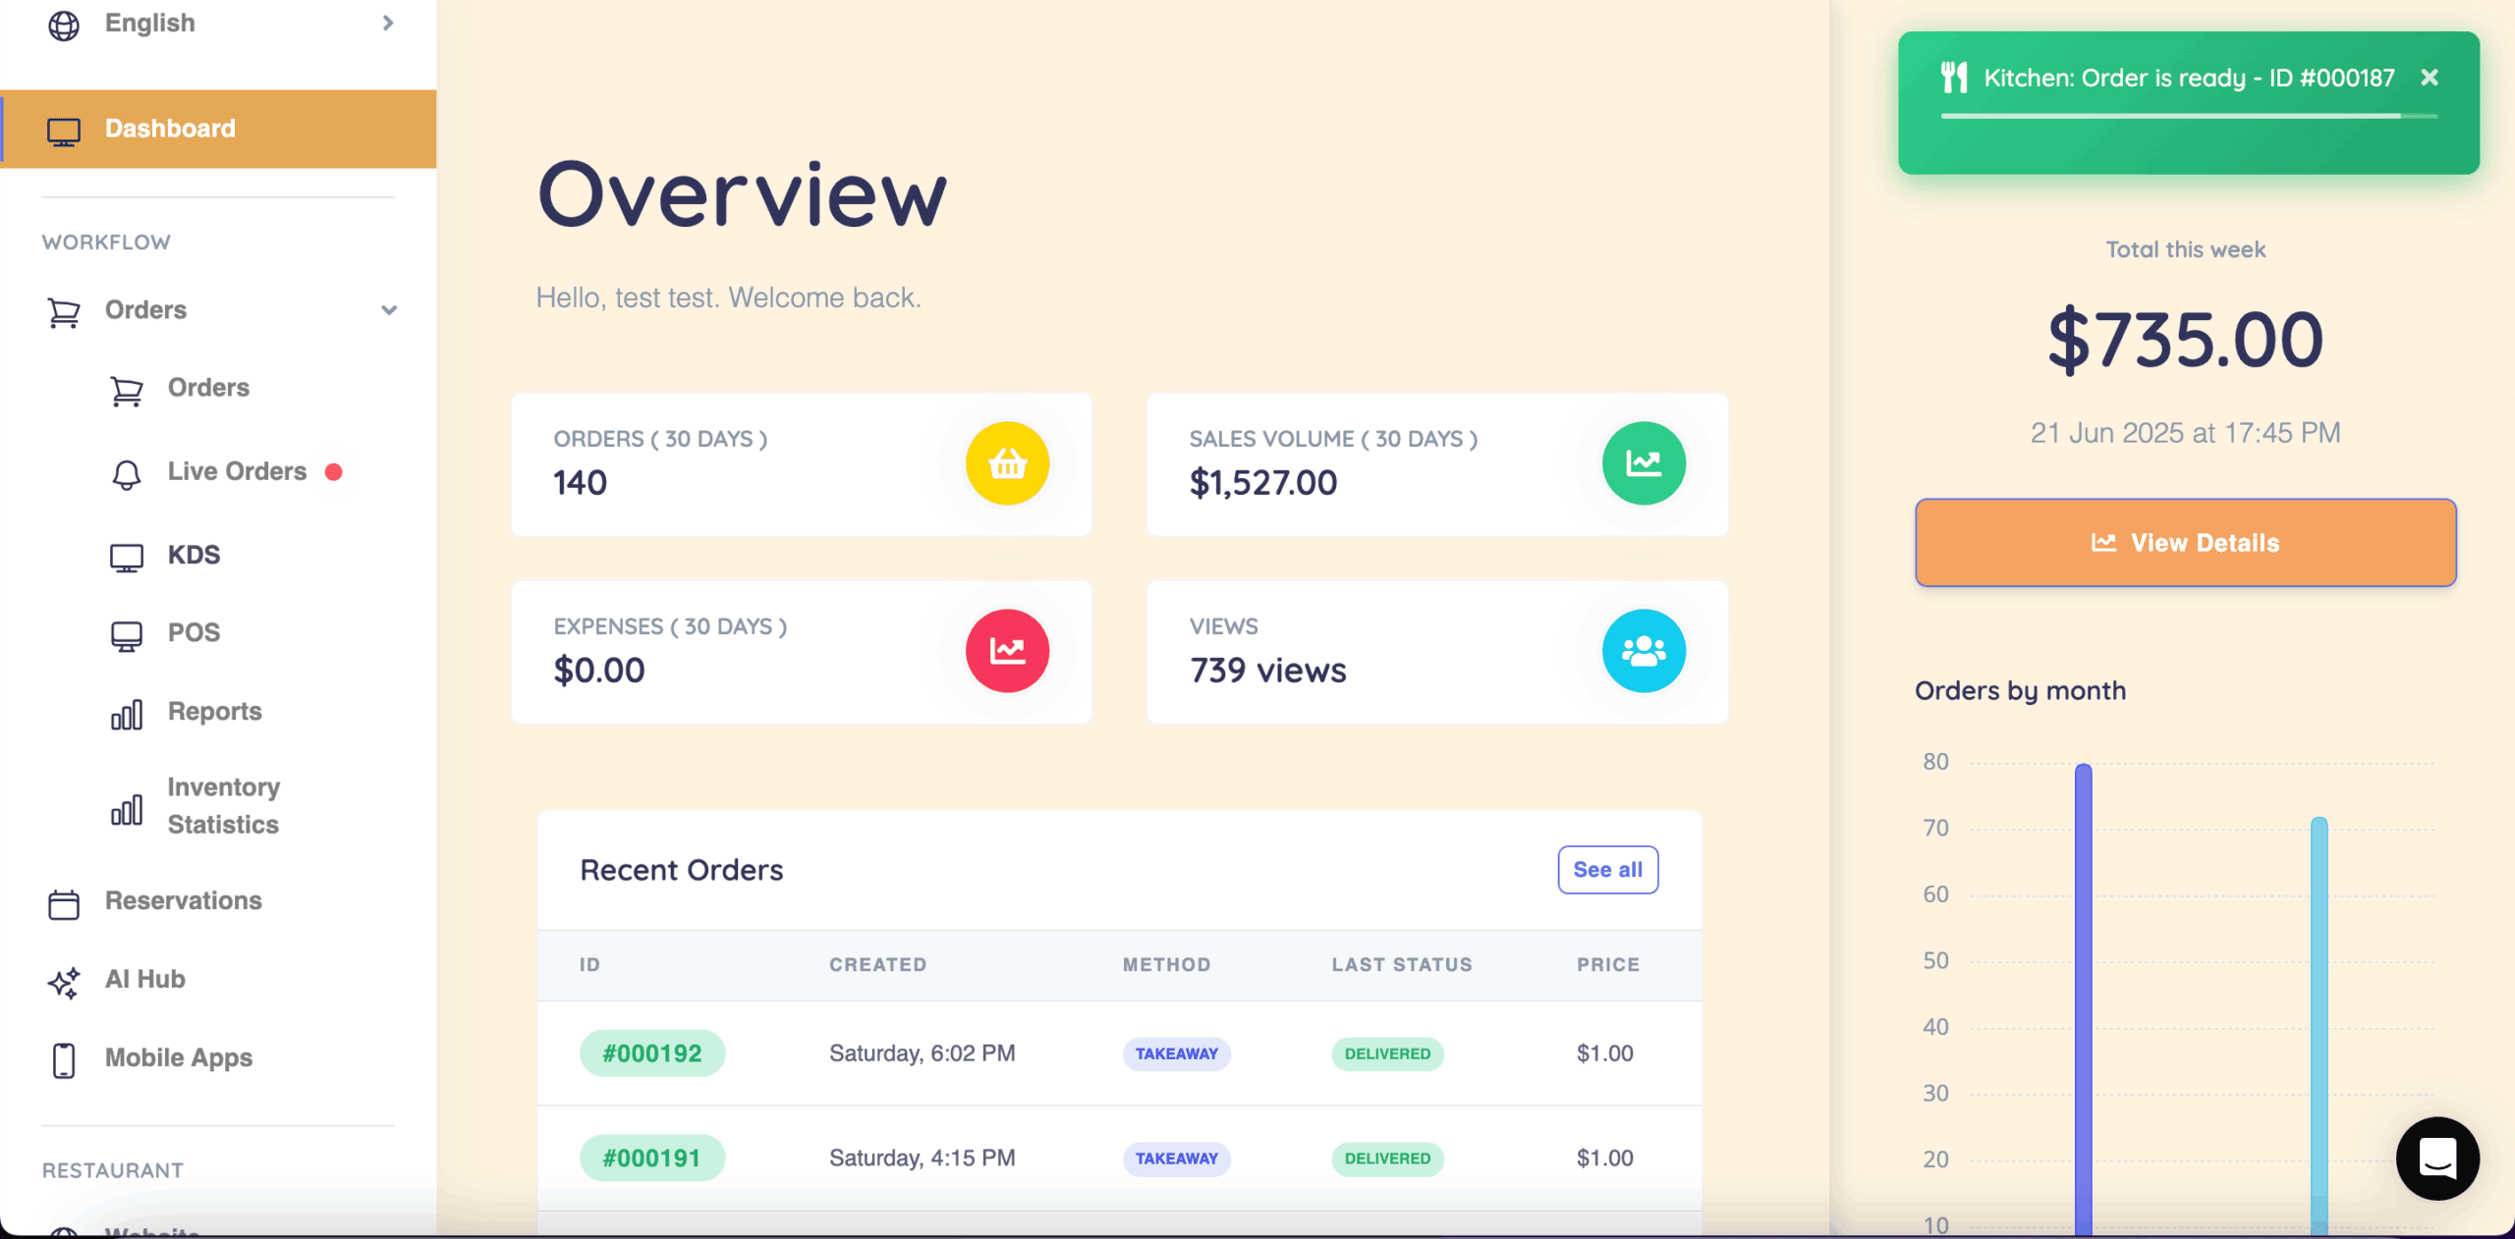Viewport: 2515px width, 1239px height.
Task: Click the green sales volume chart icon
Action: point(1644,463)
